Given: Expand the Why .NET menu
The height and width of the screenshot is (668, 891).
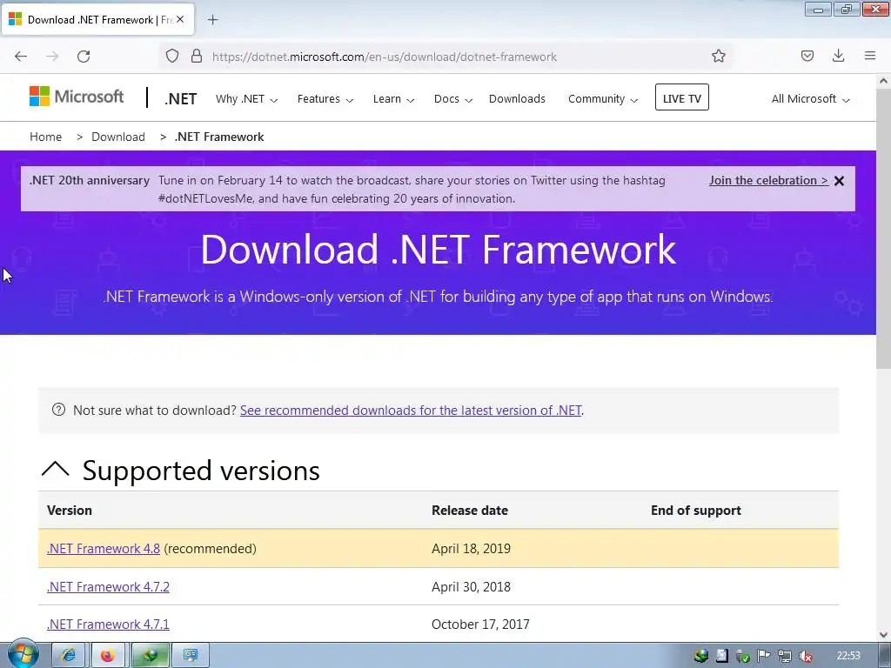Looking at the screenshot, I should pyautogui.click(x=246, y=99).
